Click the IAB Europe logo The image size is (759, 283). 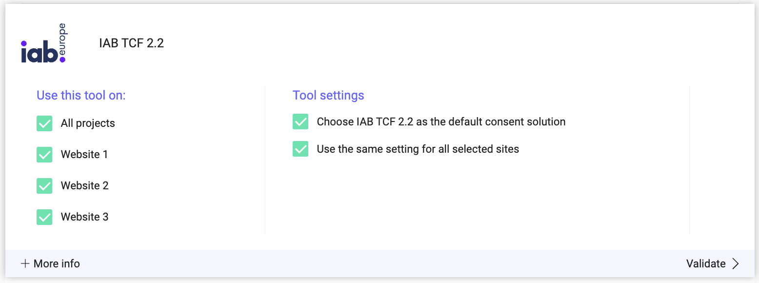[43, 43]
